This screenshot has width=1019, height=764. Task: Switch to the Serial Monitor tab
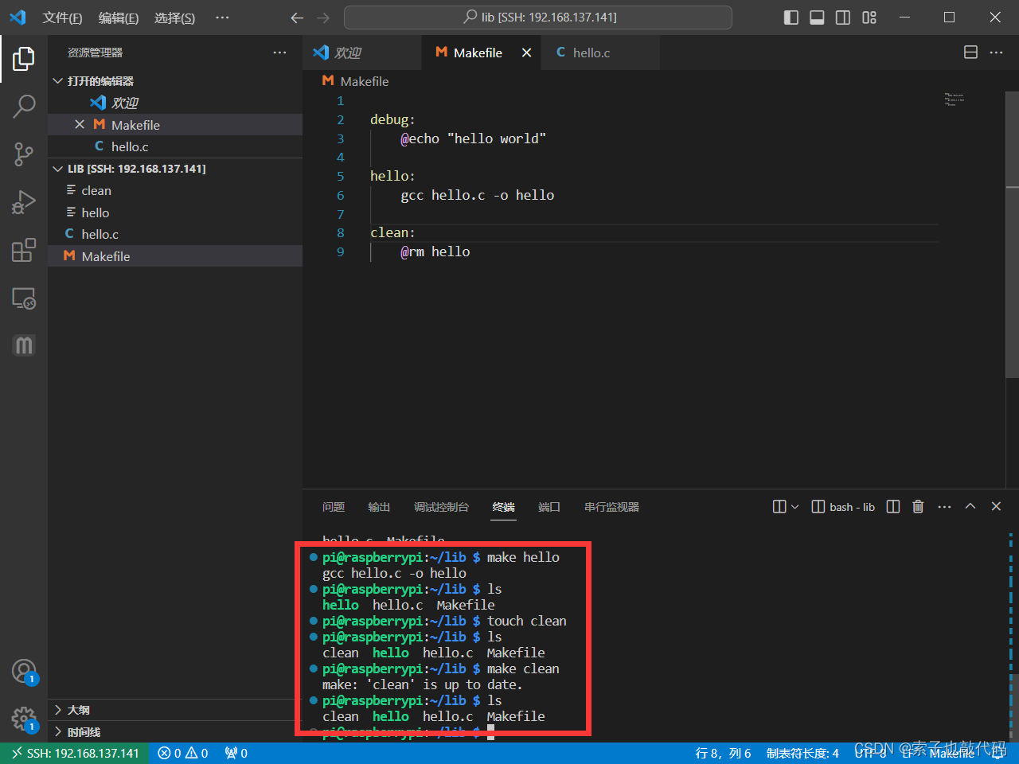[x=611, y=507]
